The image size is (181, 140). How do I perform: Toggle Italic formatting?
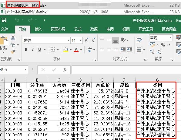(33, 50)
